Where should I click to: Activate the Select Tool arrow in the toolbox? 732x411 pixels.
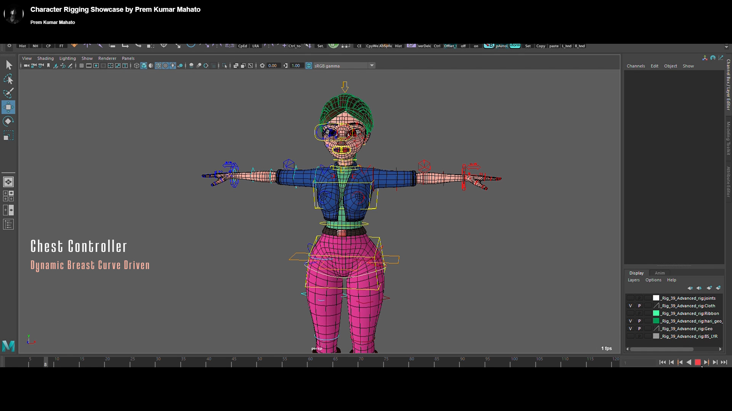pyautogui.click(x=8, y=65)
